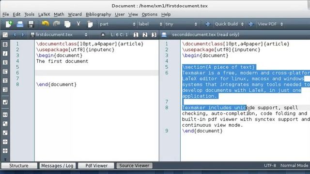
Task: Click the L: 6 C: 1 cursor position indicator
Action: 119,35
